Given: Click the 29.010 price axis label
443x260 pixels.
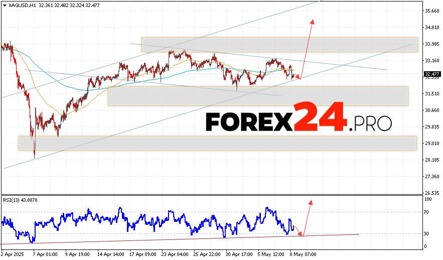Looking at the screenshot, I should (432, 144).
